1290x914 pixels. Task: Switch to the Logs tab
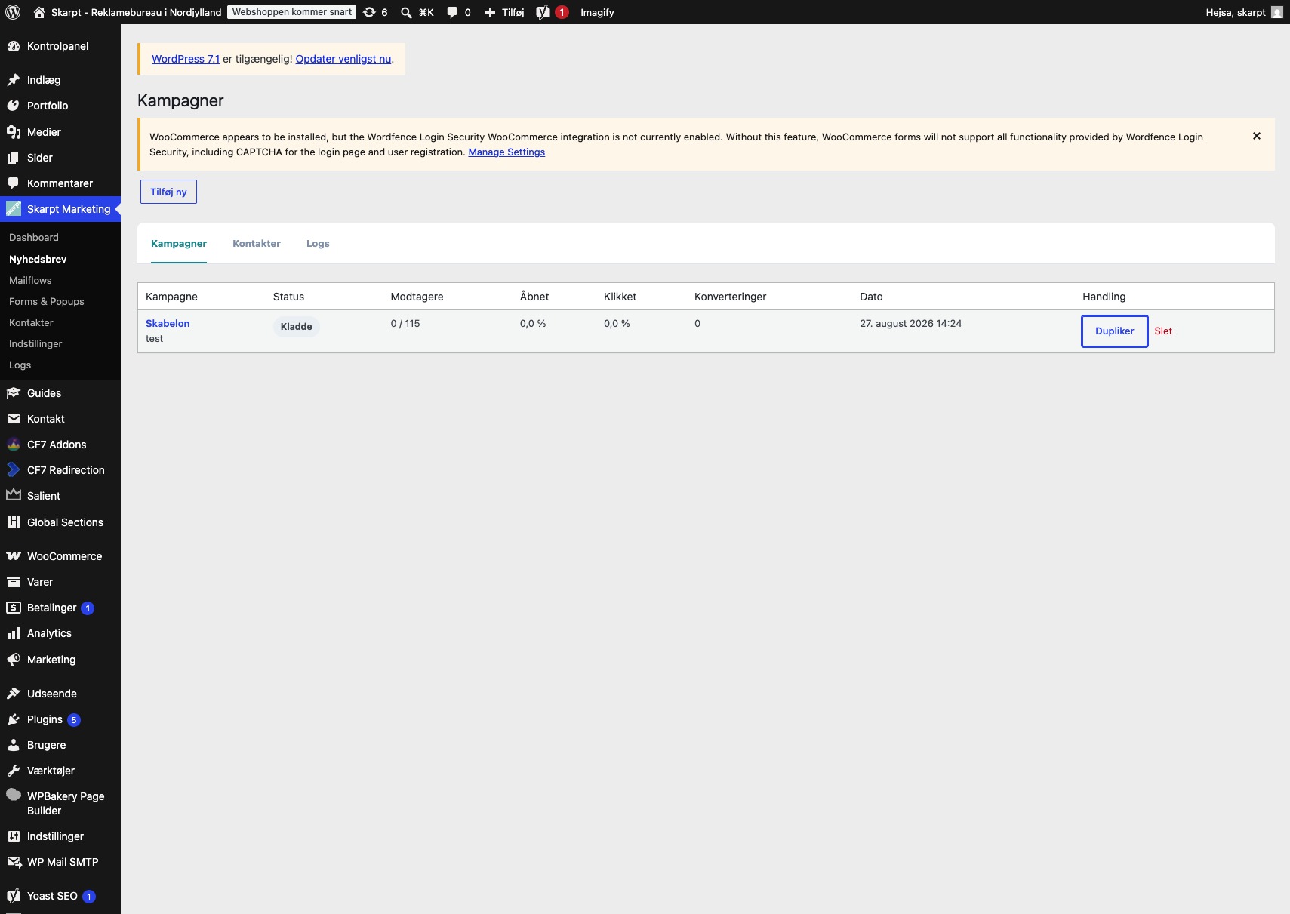318,243
